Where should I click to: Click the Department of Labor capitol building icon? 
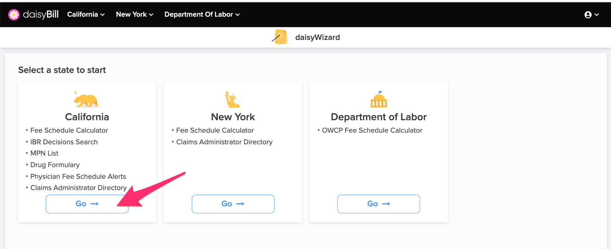(379, 100)
